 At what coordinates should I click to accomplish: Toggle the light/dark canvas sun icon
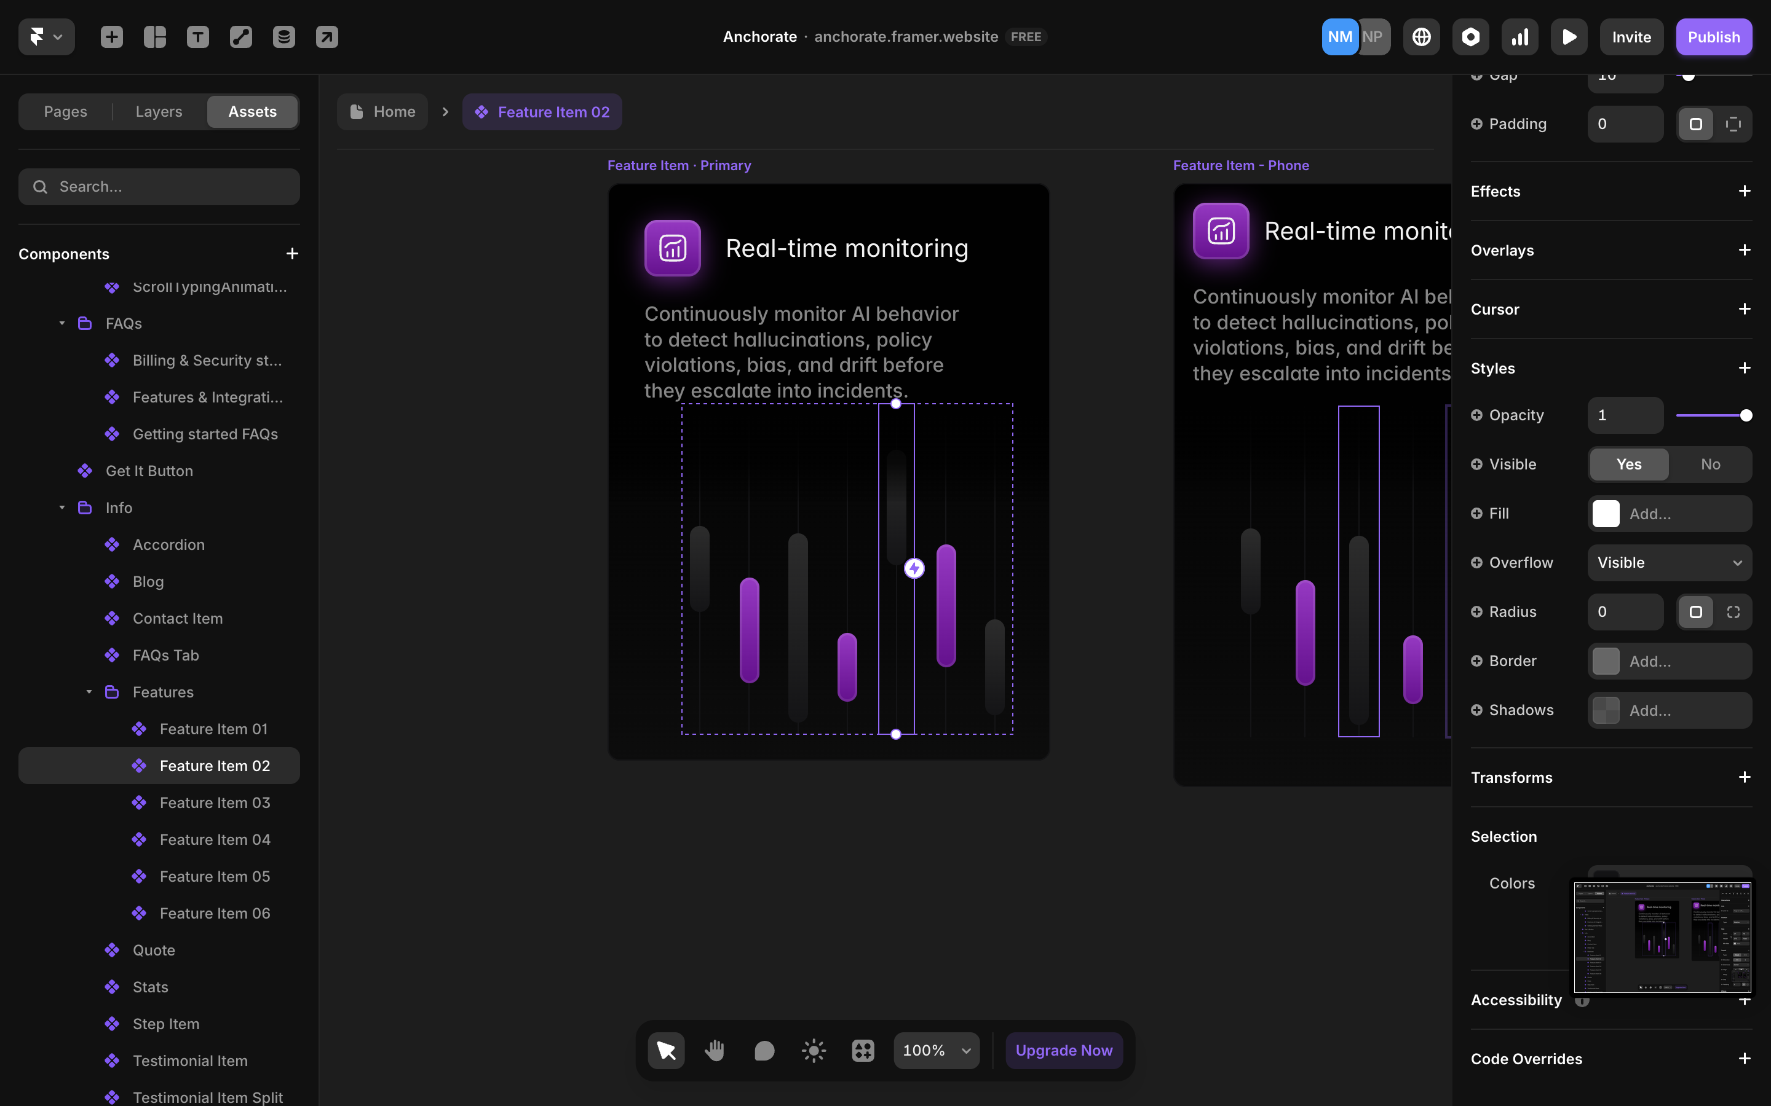tap(813, 1051)
